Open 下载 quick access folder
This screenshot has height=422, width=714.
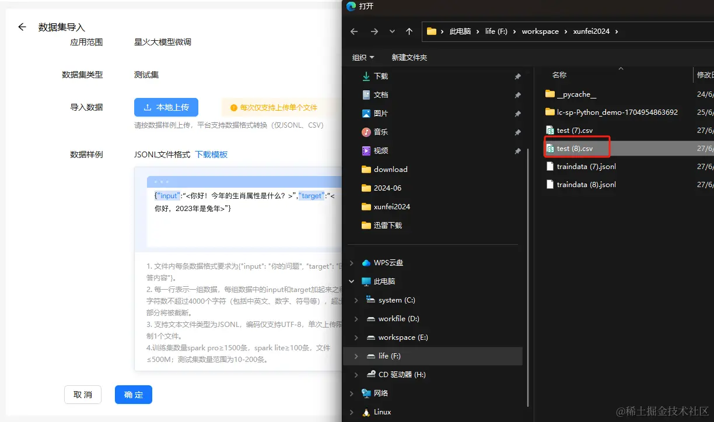coord(381,76)
